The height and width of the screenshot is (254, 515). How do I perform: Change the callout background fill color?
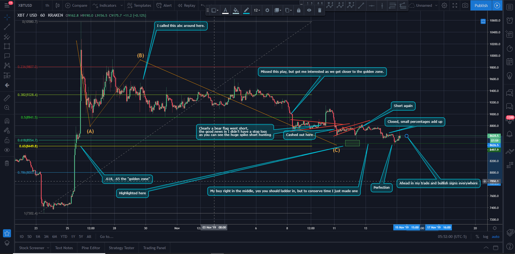tap(236, 10)
